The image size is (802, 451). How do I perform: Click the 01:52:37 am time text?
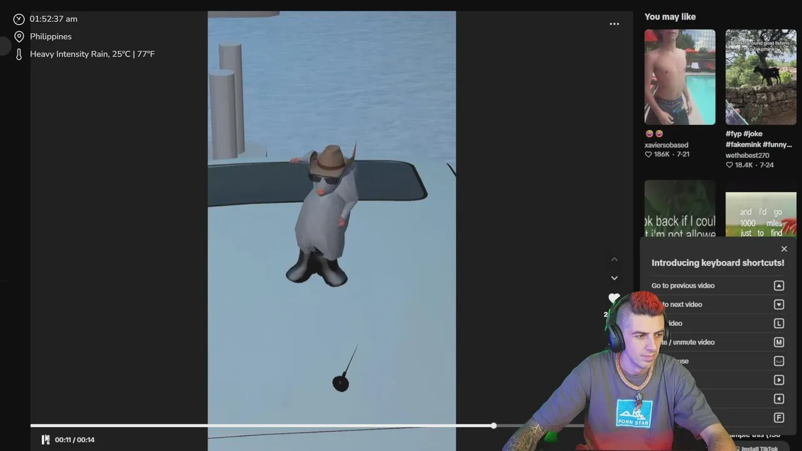(x=54, y=19)
